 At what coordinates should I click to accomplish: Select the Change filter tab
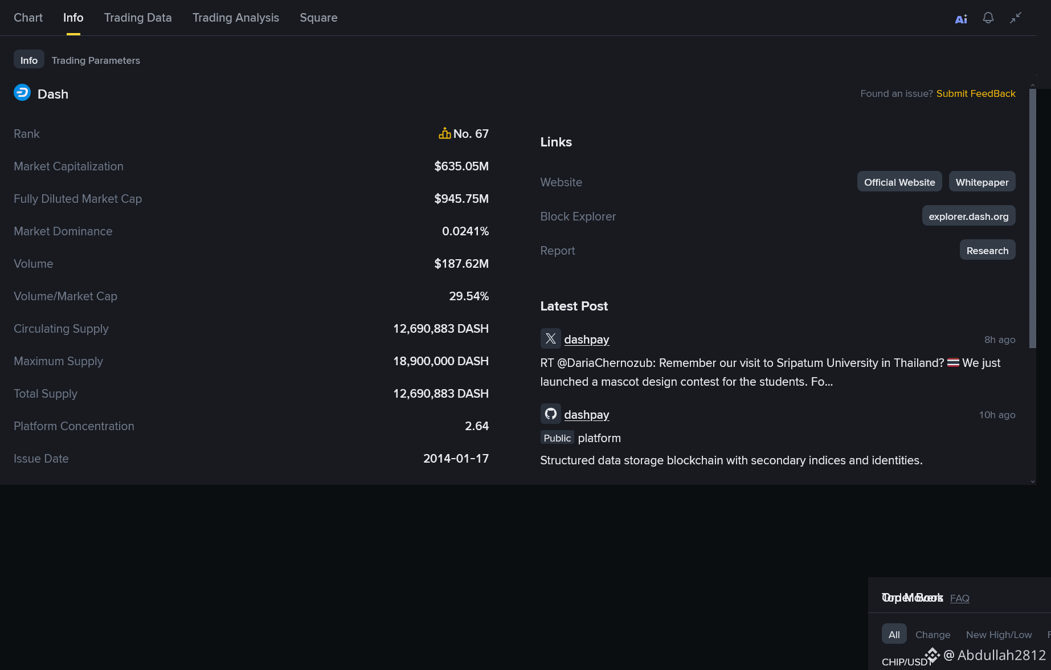(x=933, y=635)
